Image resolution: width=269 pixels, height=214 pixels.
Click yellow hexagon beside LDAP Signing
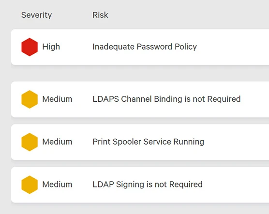[30, 185]
